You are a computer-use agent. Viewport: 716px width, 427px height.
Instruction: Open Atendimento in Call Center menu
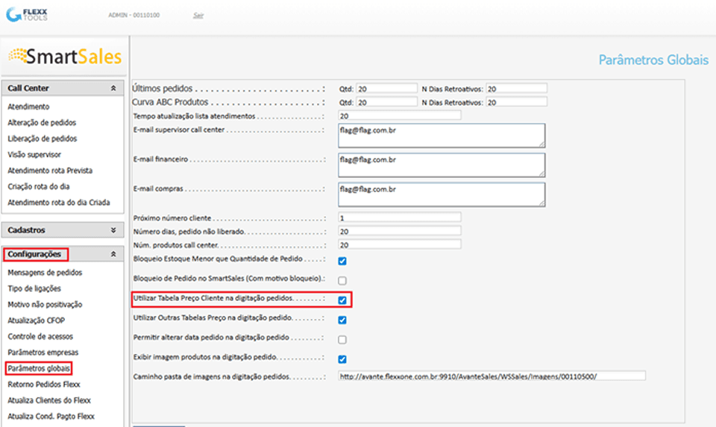[28, 107]
